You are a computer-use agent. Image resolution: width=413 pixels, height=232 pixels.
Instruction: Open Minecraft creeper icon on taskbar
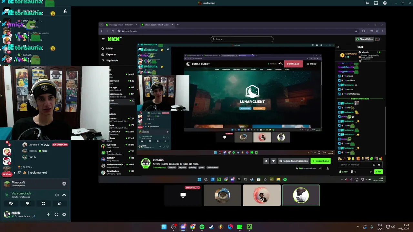point(249,227)
